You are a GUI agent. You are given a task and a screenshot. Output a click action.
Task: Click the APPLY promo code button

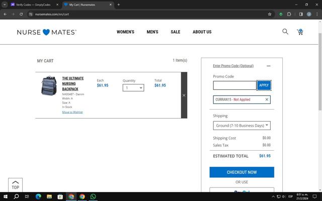pos(264,85)
